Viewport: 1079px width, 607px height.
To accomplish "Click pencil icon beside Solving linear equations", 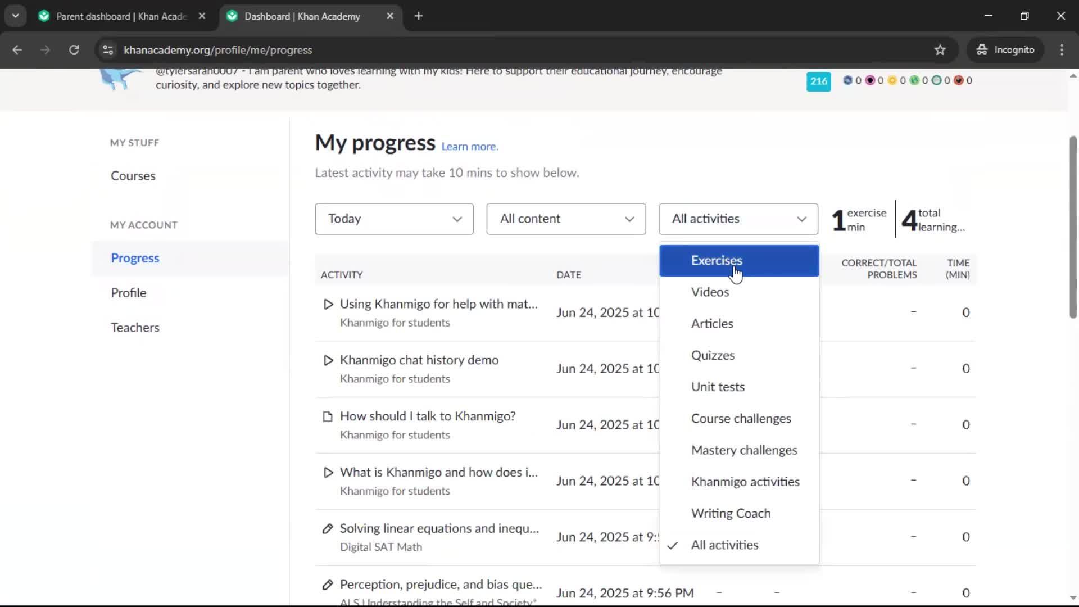I will click(x=328, y=529).
